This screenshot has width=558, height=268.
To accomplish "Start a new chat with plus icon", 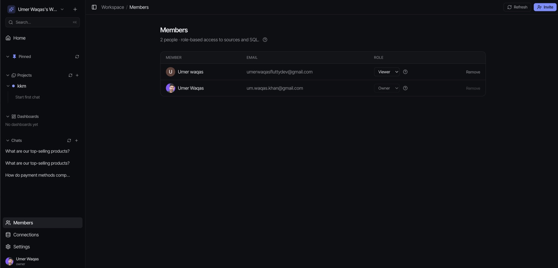I will (x=77, y=140).
